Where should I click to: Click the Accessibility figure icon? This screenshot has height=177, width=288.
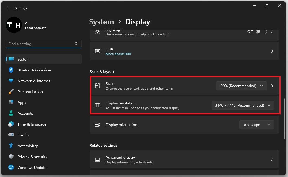(x=11, y=146)
